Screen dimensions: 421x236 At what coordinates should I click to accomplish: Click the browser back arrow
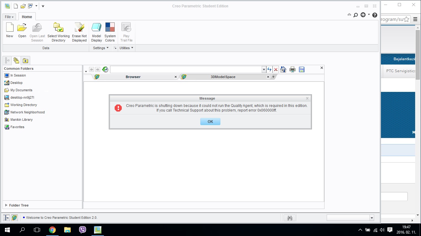(92, 70)
